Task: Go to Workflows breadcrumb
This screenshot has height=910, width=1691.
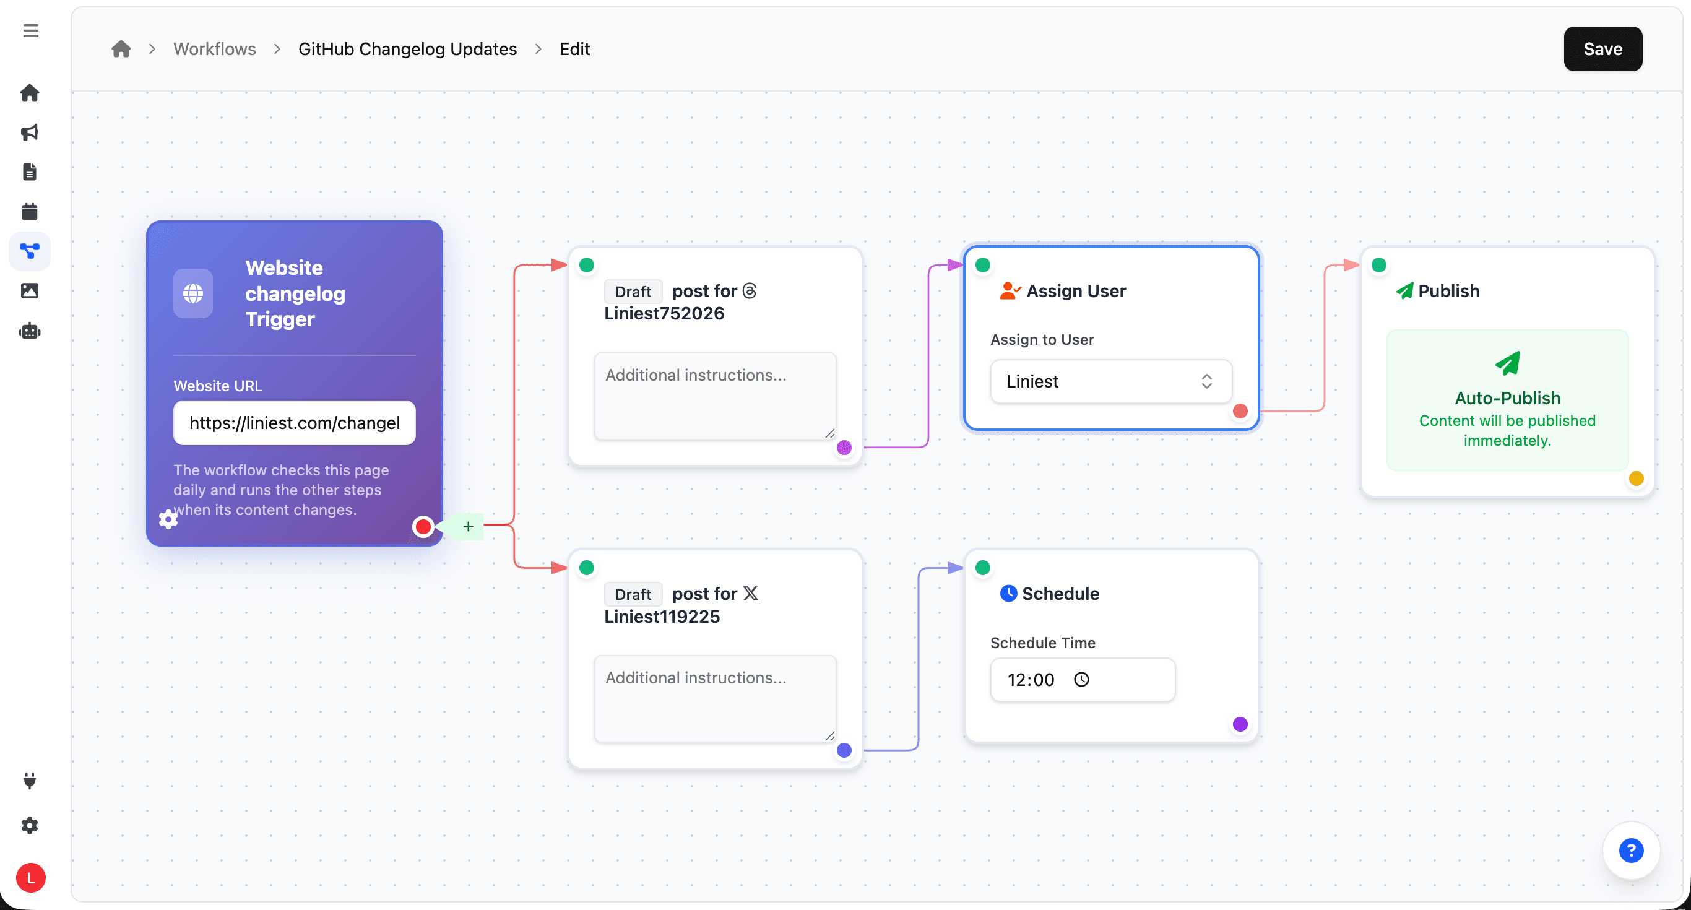Action: (214, 50)
